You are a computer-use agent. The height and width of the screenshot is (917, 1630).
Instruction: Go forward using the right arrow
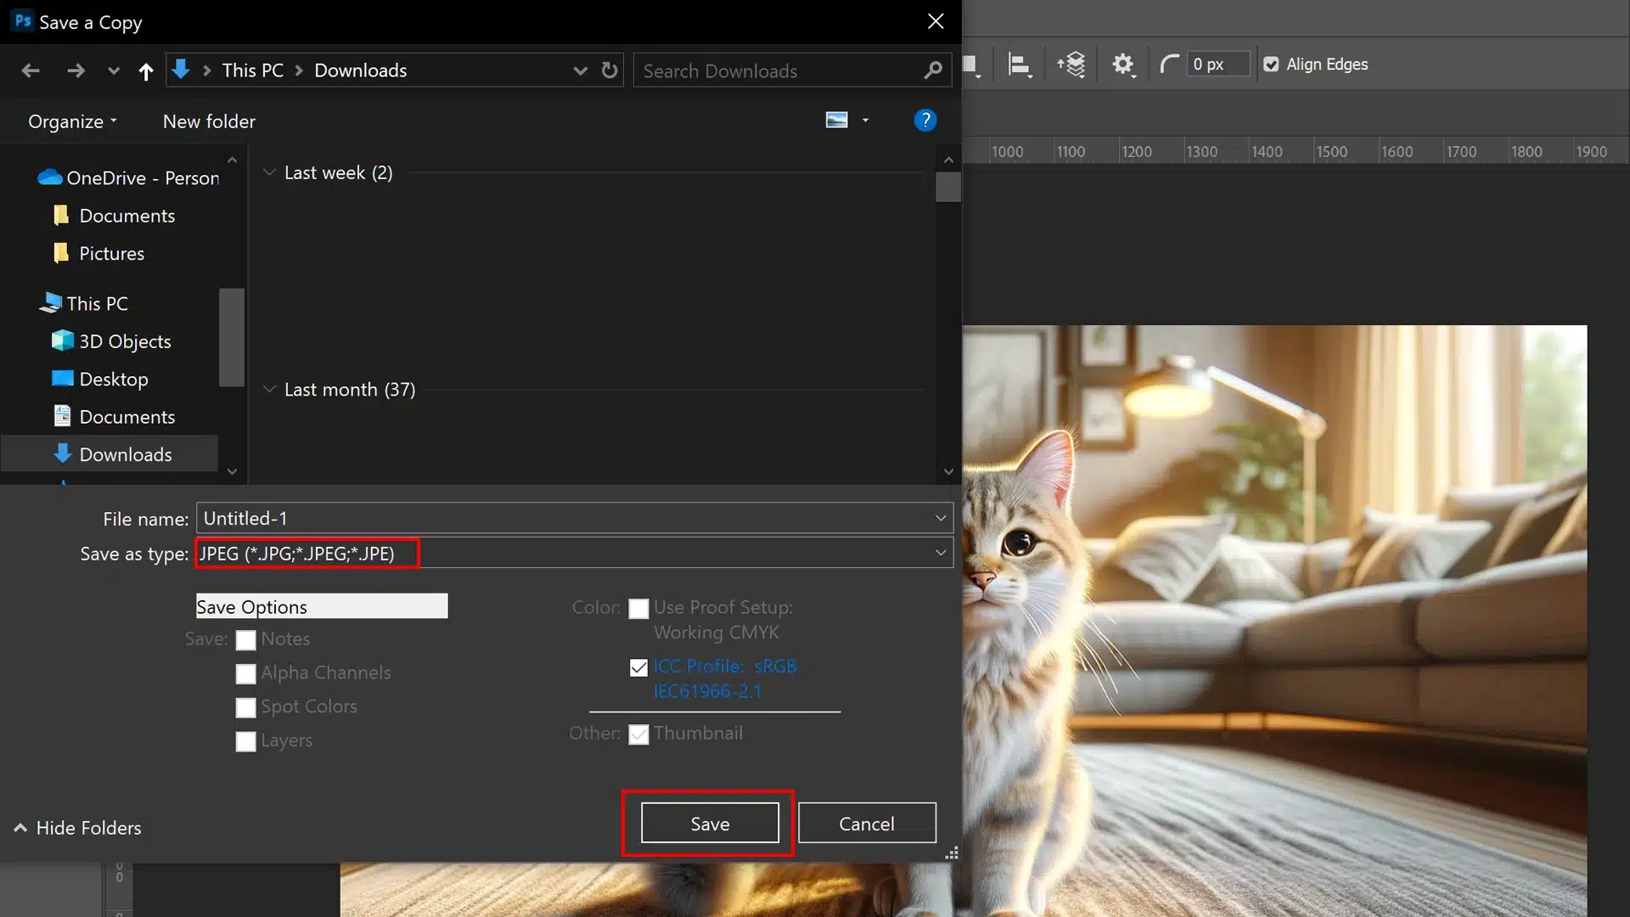[x=76, y=70]
